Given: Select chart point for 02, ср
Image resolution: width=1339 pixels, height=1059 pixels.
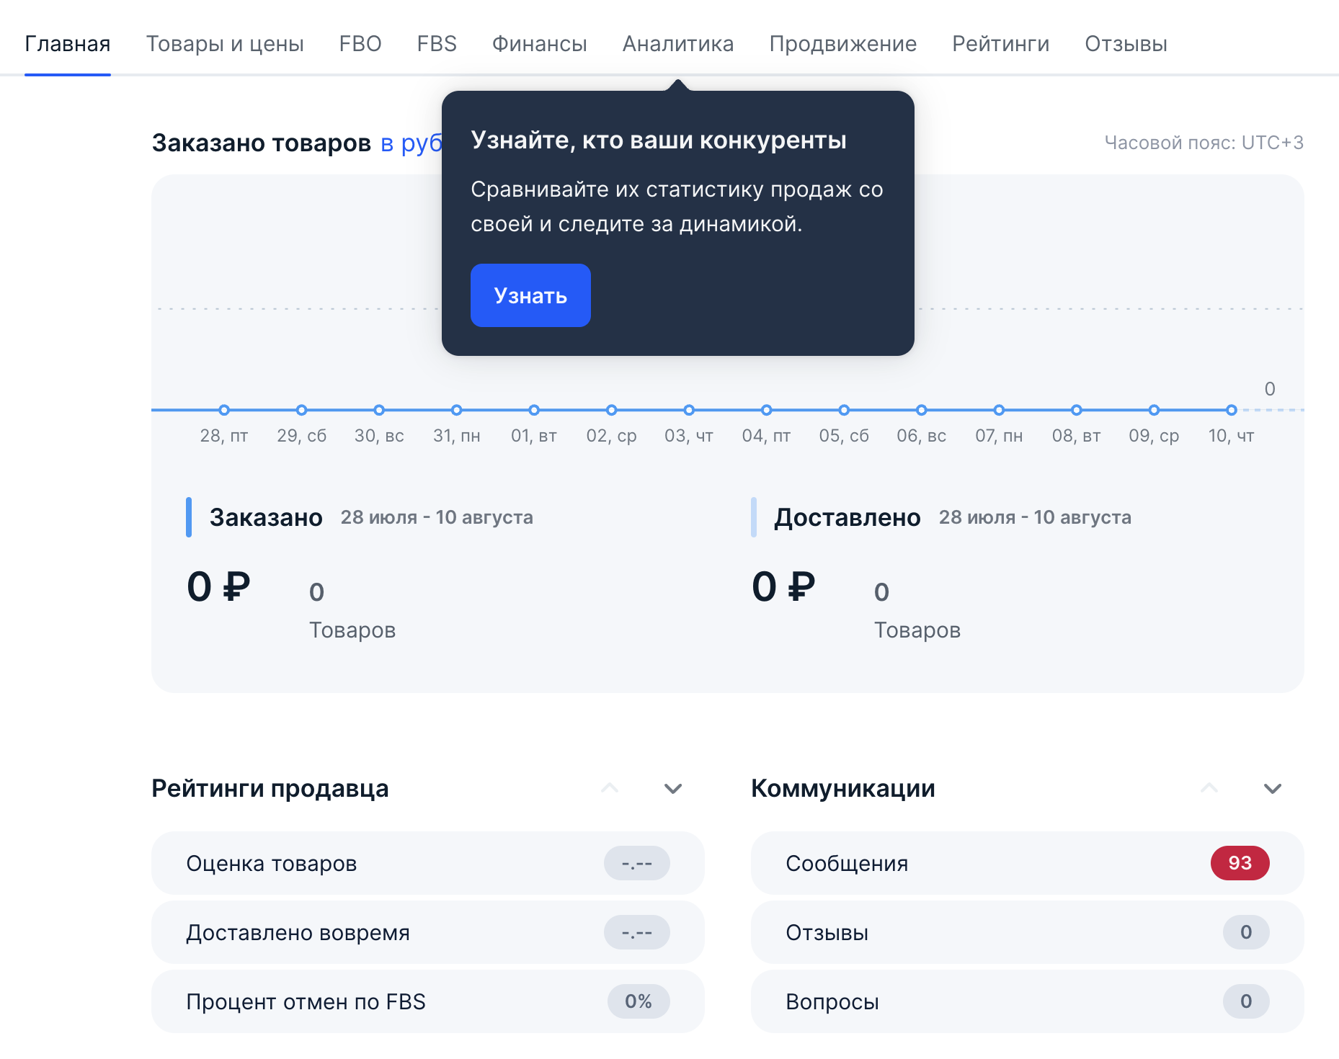Looking at the screenshot, I should pos(612,410).
